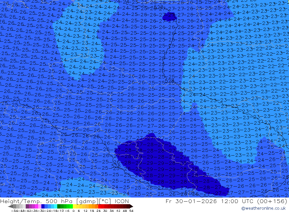Click the '-54' label under the color scale
This screenshot has width=289, height=212.
(15, 211)
